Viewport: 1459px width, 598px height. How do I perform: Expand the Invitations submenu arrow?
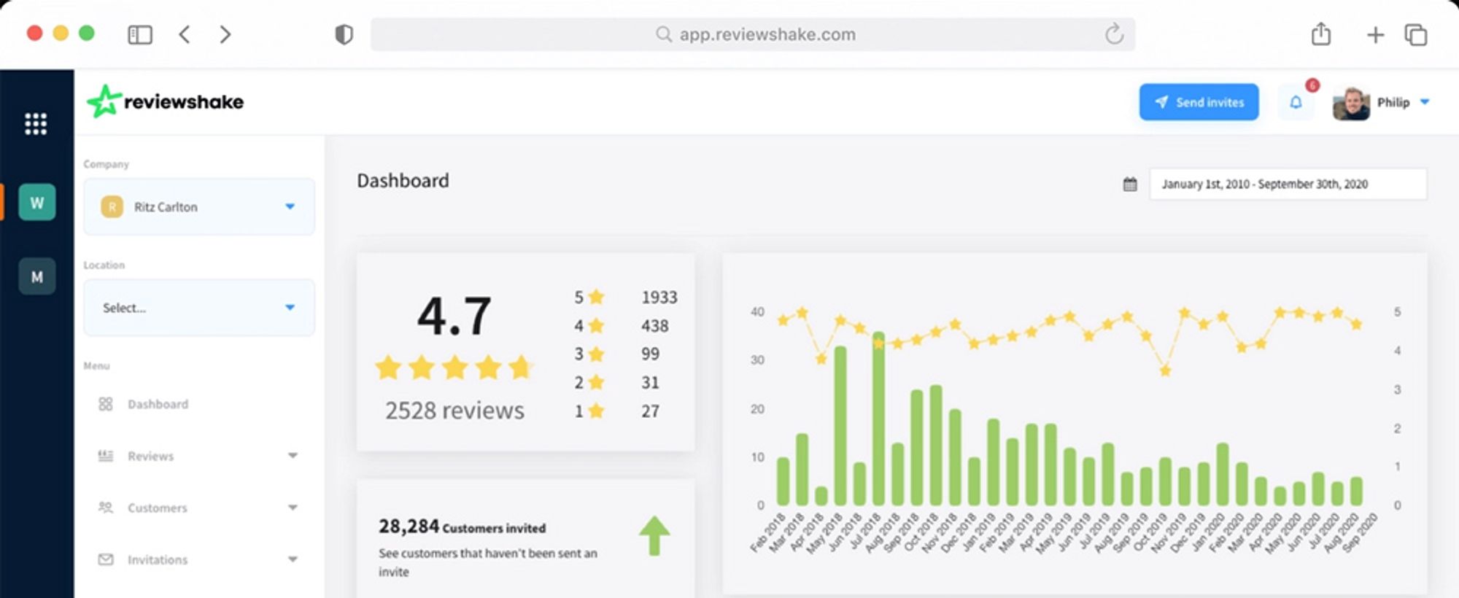[x=293, y=559]
